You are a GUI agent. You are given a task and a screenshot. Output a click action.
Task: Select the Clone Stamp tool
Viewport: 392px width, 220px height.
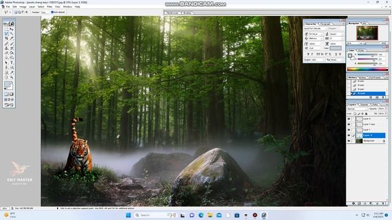pyautogui.click(x=7, y=48)
